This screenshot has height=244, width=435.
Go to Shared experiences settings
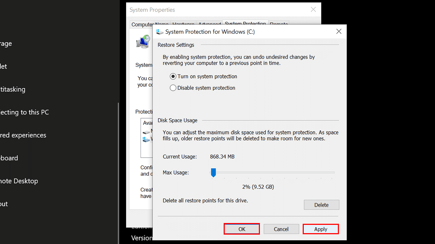pos(23,135)
